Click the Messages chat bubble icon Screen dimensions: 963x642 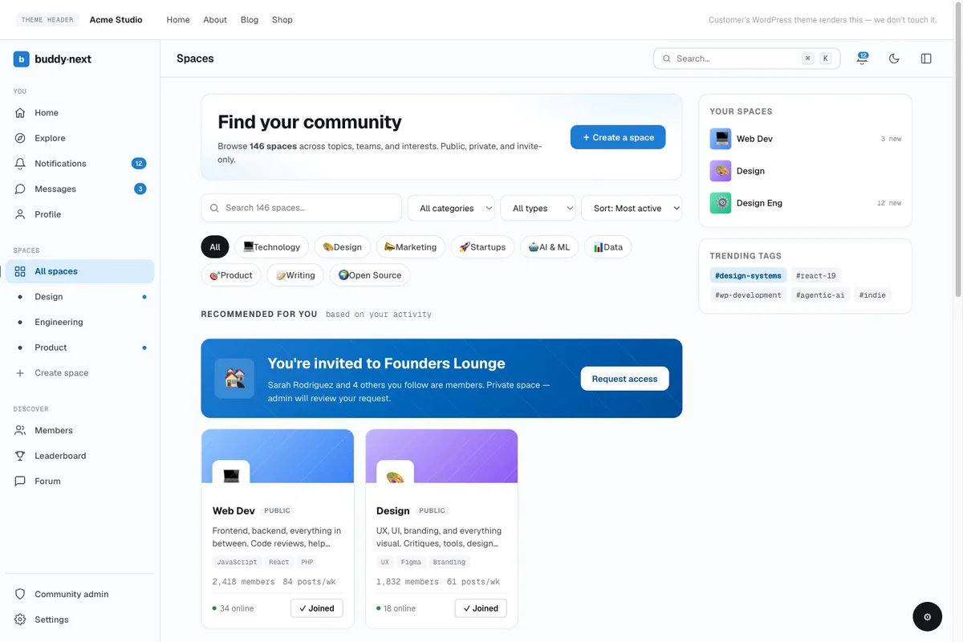point(20,189)
